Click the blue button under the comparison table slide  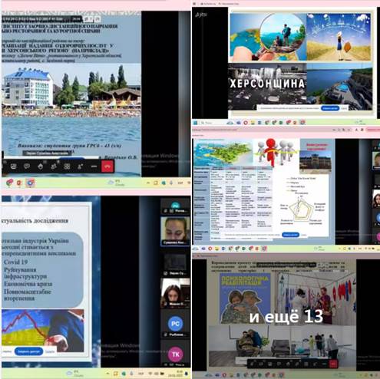click(x=290, y=235)
